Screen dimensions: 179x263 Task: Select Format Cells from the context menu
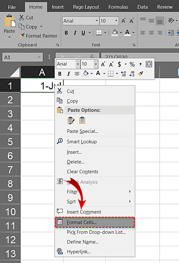tap(82, 222)
